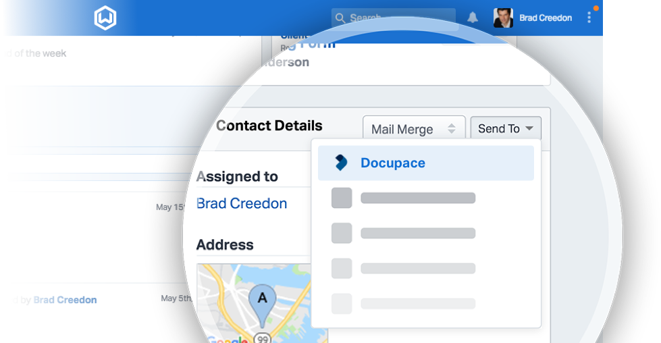
Task: Expand the Send To dropdown
Action: tap(506, 128)
